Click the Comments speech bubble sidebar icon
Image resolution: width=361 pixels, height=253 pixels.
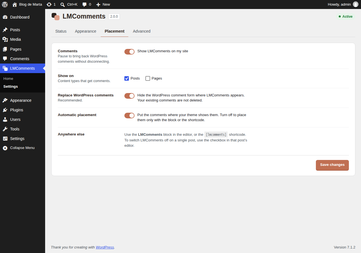5,59
